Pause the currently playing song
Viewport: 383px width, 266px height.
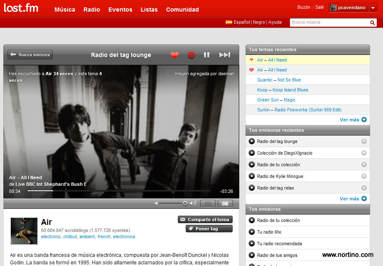(206, 55)
